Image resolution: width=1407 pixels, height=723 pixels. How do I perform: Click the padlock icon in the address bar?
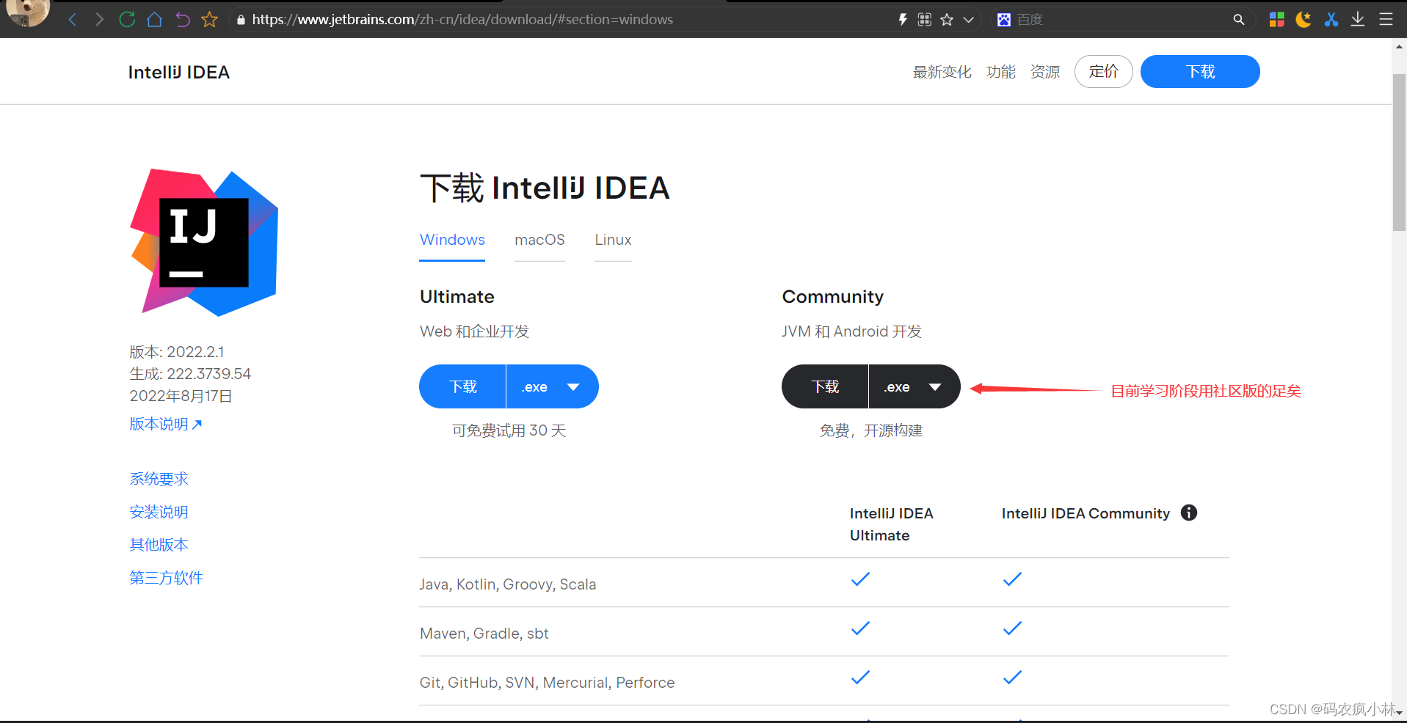[241, 20]
